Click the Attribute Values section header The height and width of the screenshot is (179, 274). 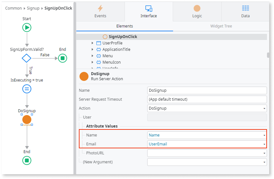[x=102, y=126]
